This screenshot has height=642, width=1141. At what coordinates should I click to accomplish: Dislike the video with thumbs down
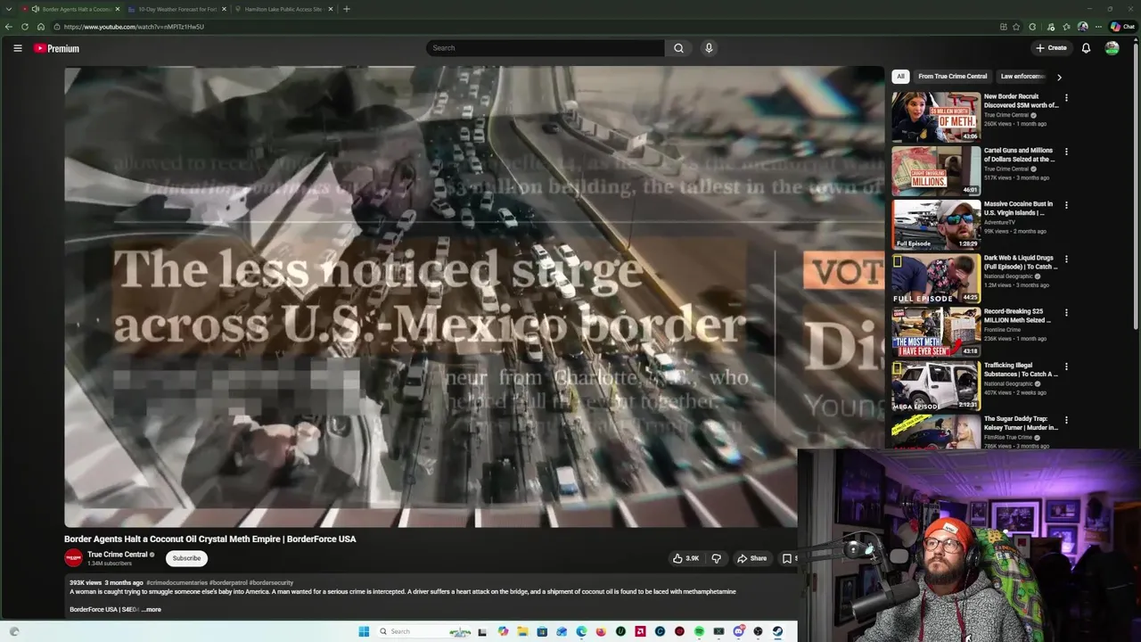(716, 558)
